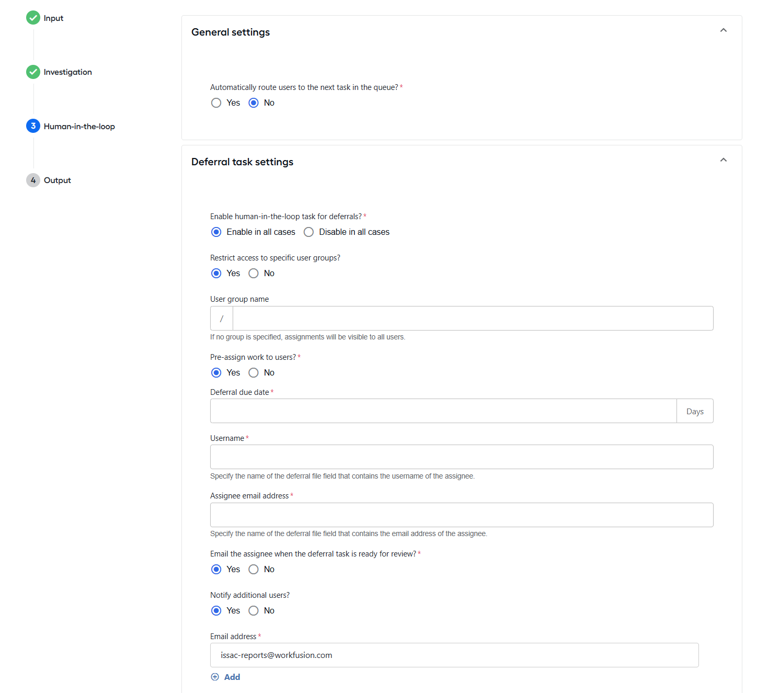This screenshot has height=693, width=757.
Task: Collapse the Deferral task settings chevron
Action: 724,160
